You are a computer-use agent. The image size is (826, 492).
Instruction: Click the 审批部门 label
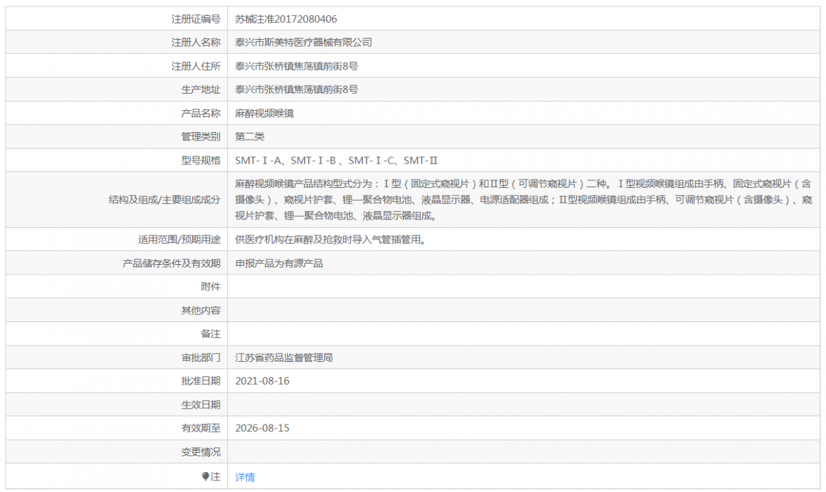(x=201, y=357)
